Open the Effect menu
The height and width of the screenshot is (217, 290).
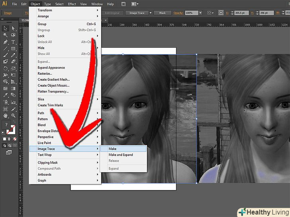[72, 4]
